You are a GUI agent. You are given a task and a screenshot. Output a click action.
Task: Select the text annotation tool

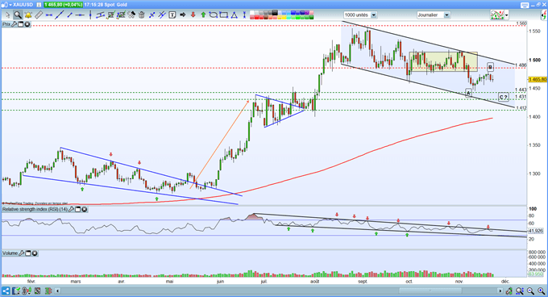click(x=172, y=15)
